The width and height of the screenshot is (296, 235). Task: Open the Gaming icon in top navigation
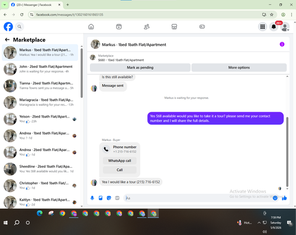202,27
